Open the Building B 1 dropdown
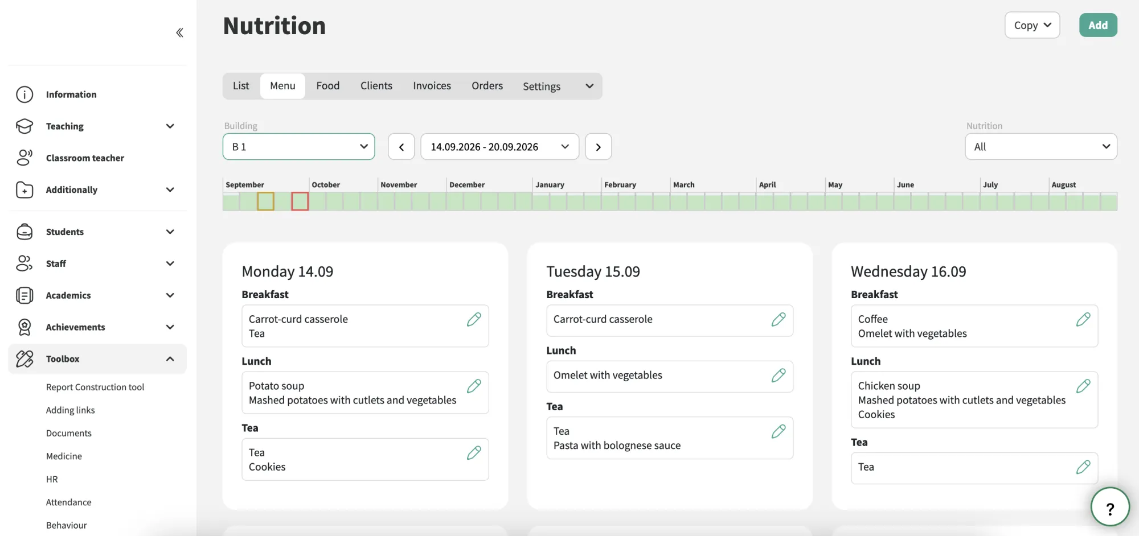 (299, 147)
